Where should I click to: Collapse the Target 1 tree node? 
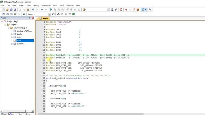coord(5,25)
